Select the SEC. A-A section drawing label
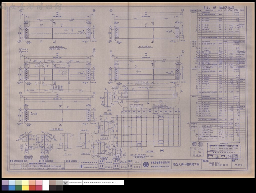256x193 pixels. [28, 156]
